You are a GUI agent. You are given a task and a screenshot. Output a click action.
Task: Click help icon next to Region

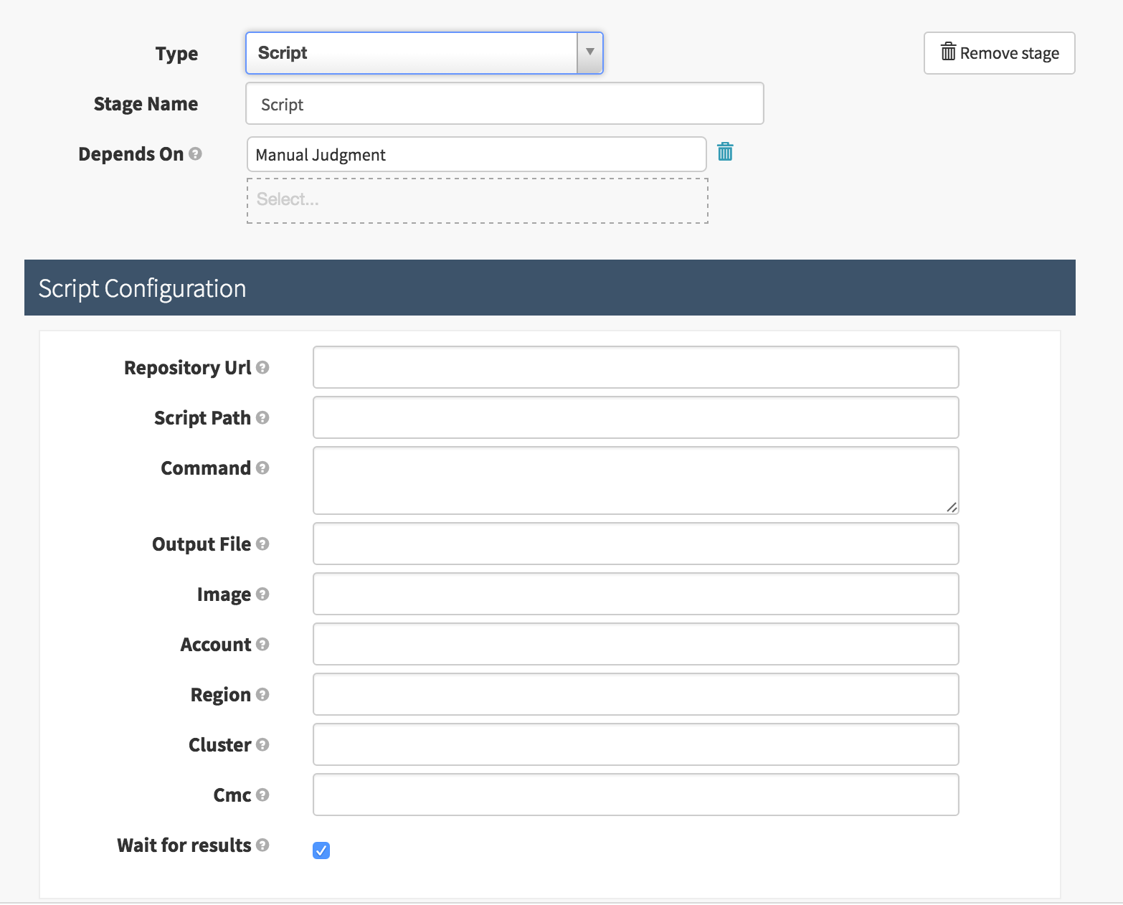[x=262, y=695]
